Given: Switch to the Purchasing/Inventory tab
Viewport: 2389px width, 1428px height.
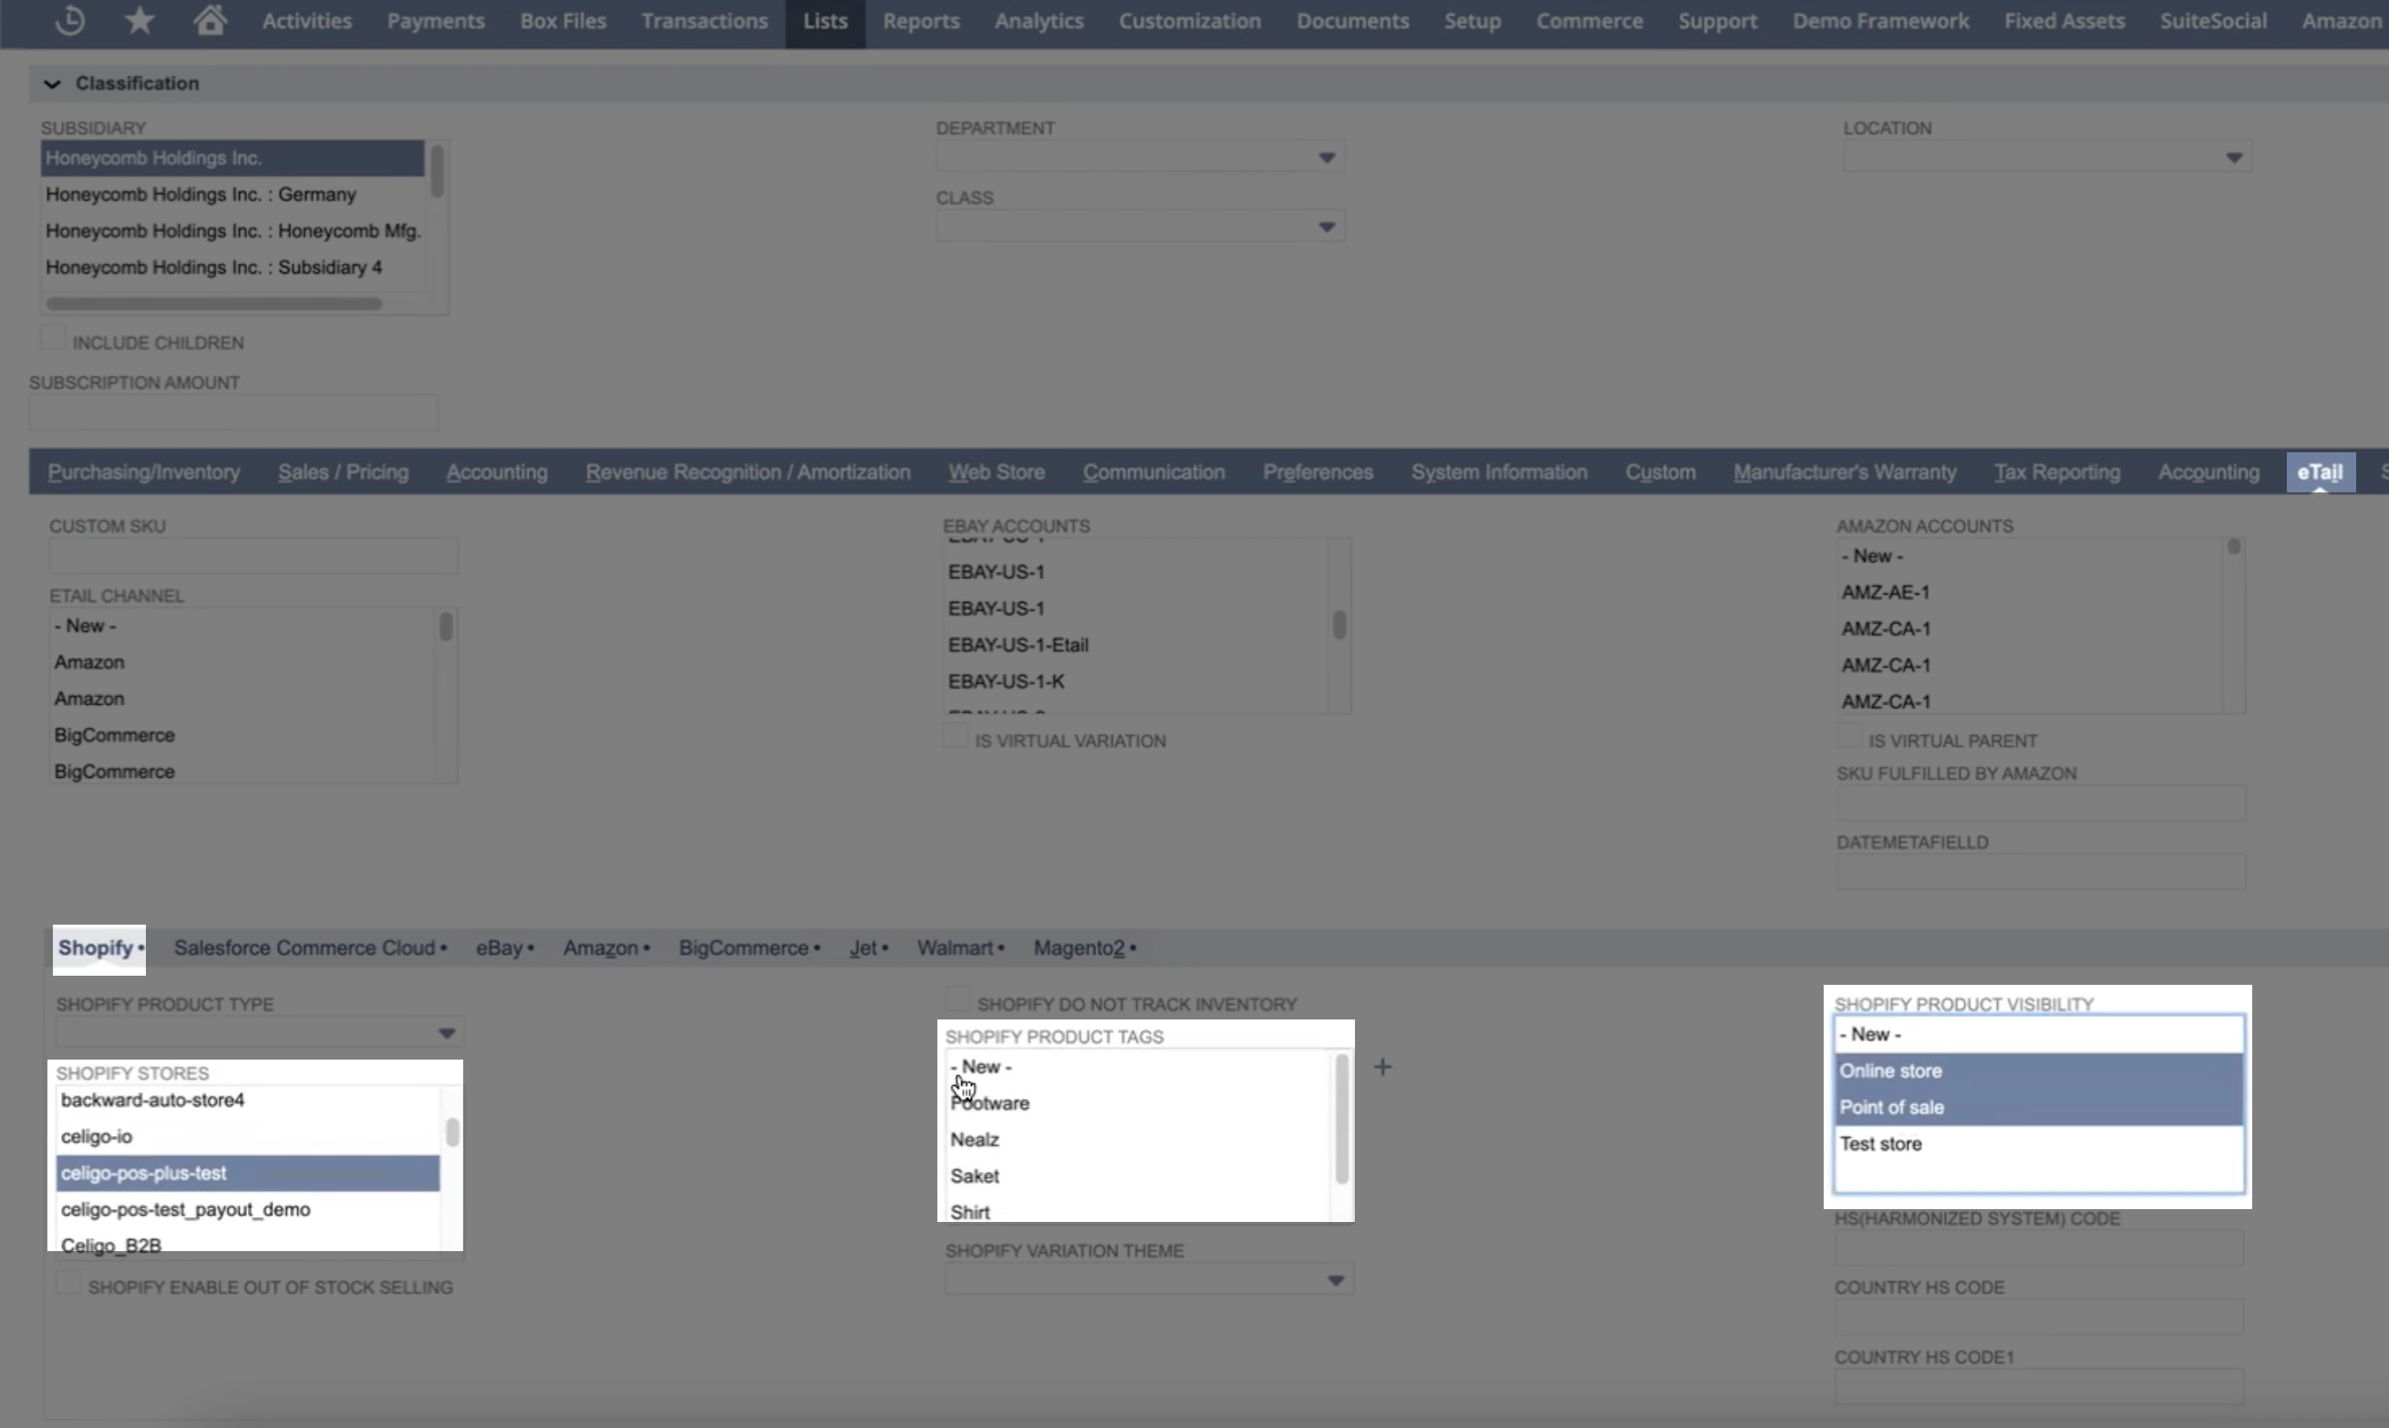Looking at the screenshot, I should click(143, 472).
